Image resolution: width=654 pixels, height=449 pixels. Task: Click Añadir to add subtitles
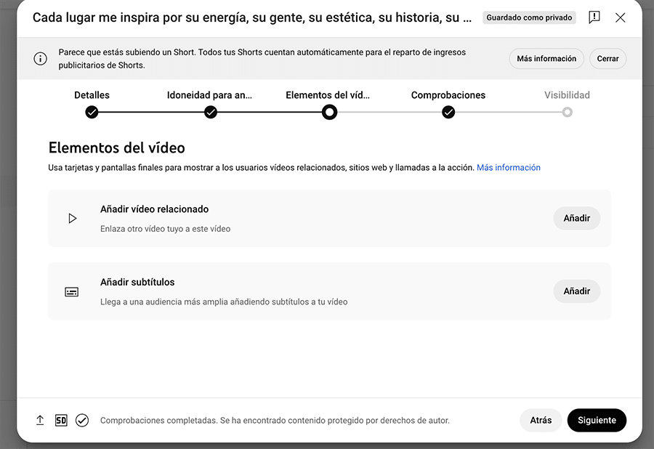click(x=576, y=291)
